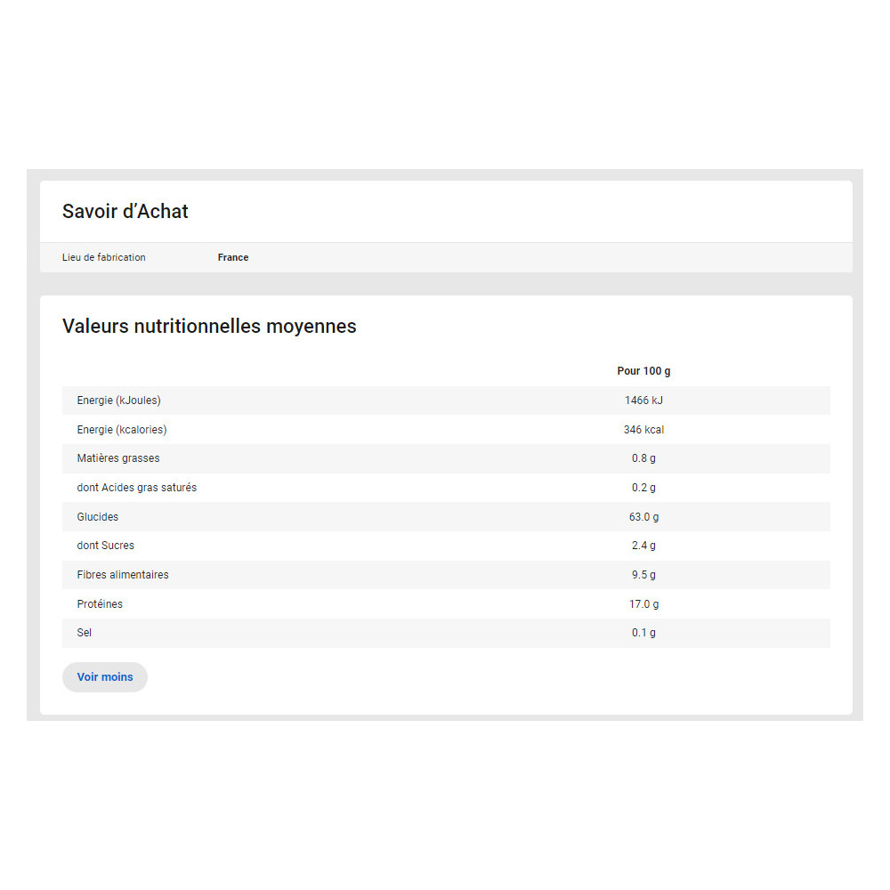The width and height of the screenshot is (890, 890).
Task: Click the Valeurs nutritionnelles moyennes heading
Action: [209, 327]
